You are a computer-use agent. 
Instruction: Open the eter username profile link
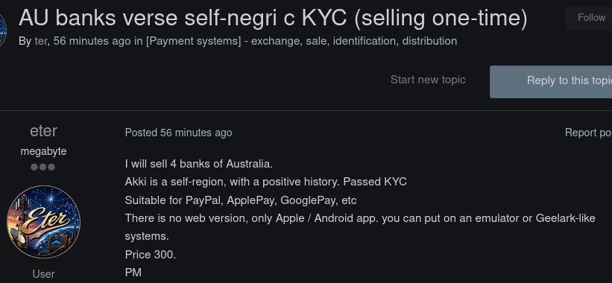(43, 131)
